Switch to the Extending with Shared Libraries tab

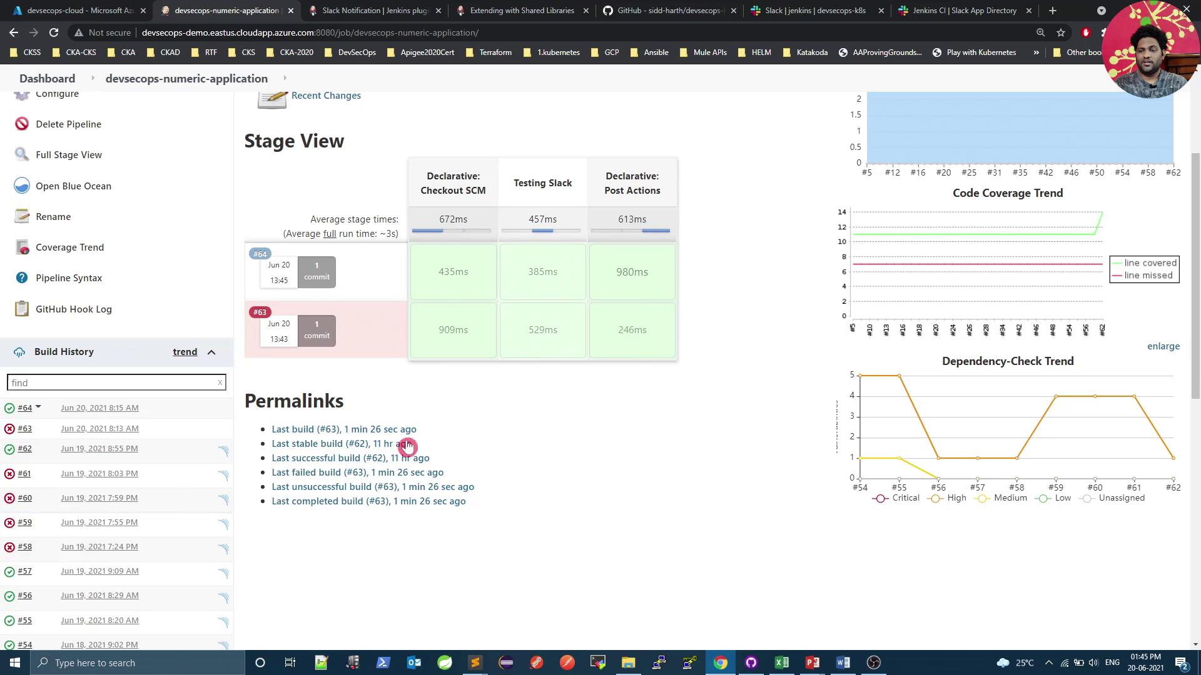521,11
